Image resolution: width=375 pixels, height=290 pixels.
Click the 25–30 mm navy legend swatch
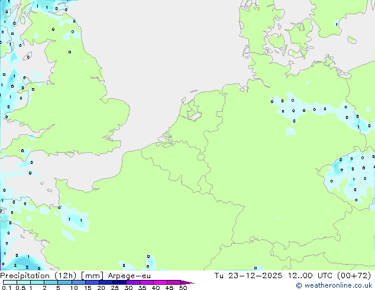[119, 282]
